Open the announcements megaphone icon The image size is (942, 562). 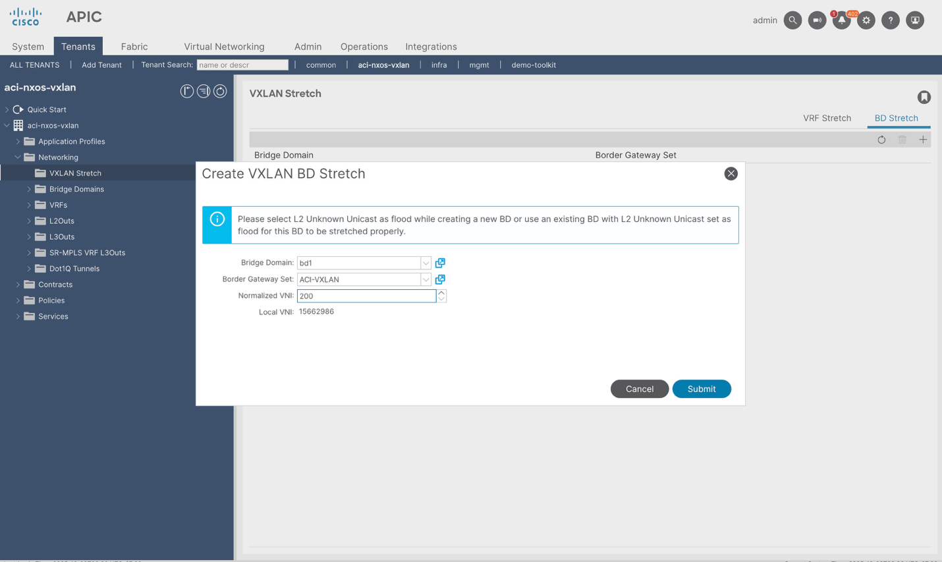(x=817, y=20)
